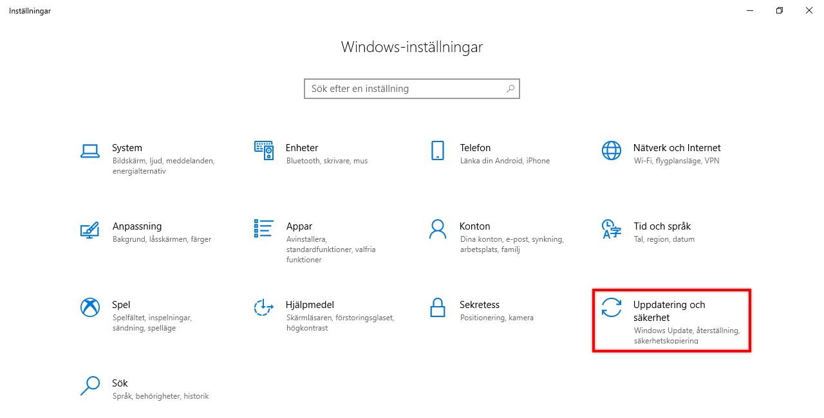Open the Enheter keyboard icon

264,150
